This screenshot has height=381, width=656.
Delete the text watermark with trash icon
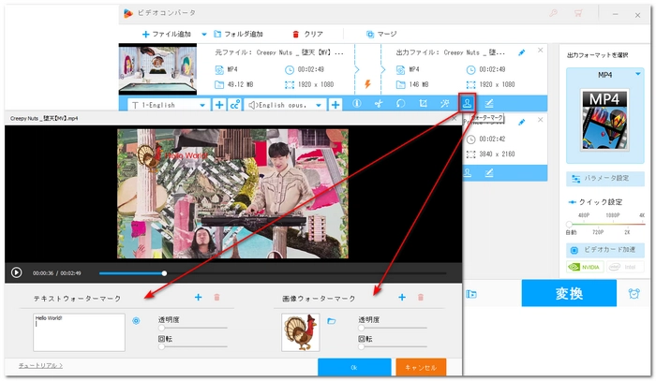tap(217, 297)
